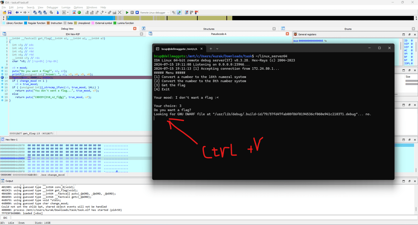This screenshot has width=418, height=225.
Task: Click the first icon after debugger selector
Action: click(x=174, y=12)
